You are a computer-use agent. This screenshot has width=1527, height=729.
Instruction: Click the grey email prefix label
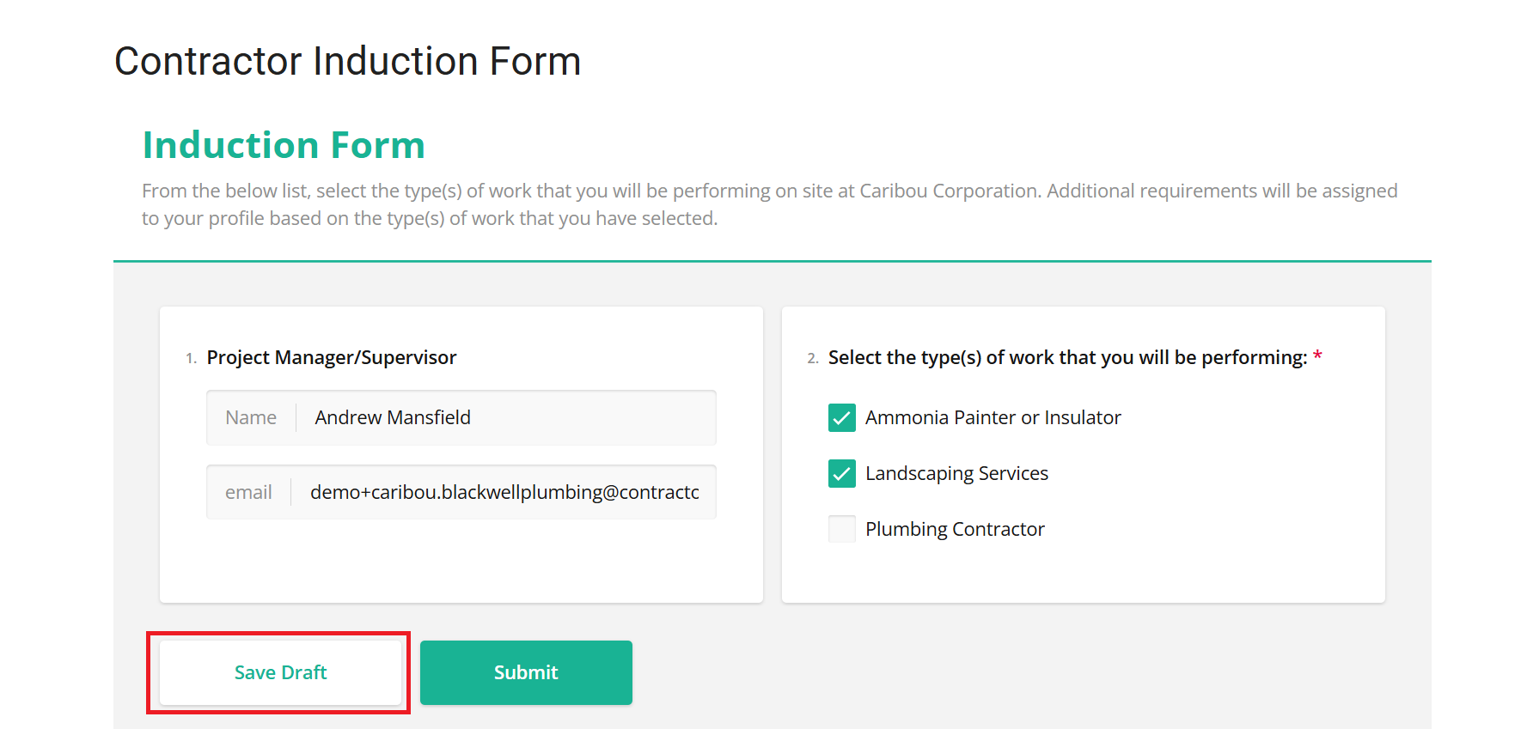tap(248, 492)
